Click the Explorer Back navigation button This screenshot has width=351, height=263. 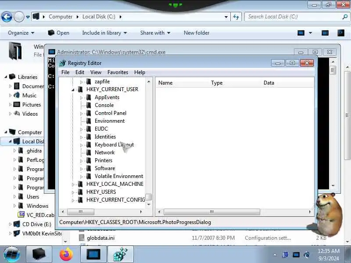(x=7, y=17)
